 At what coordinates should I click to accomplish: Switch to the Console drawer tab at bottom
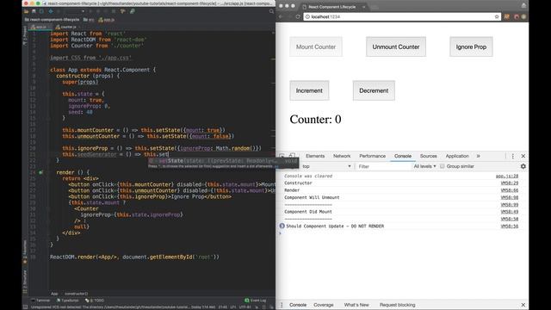(298, 305)
